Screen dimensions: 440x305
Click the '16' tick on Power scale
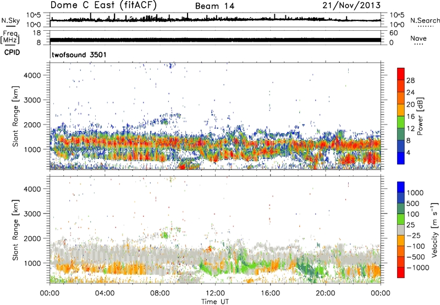(410, 117)
